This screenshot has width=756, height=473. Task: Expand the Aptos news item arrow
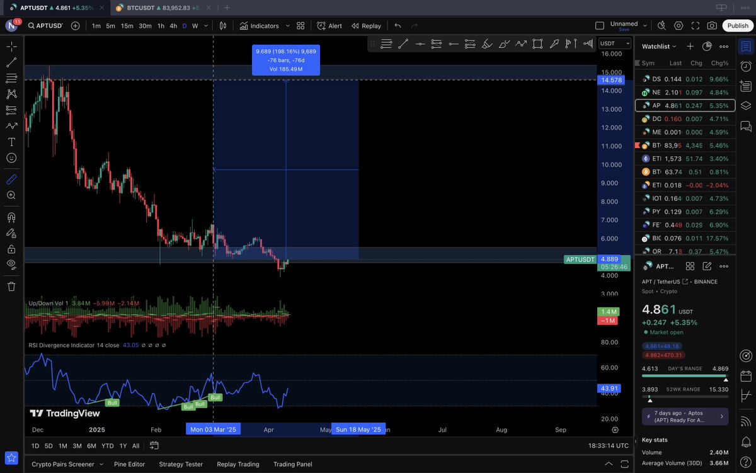pyautogui.click(x=721, y=417)
